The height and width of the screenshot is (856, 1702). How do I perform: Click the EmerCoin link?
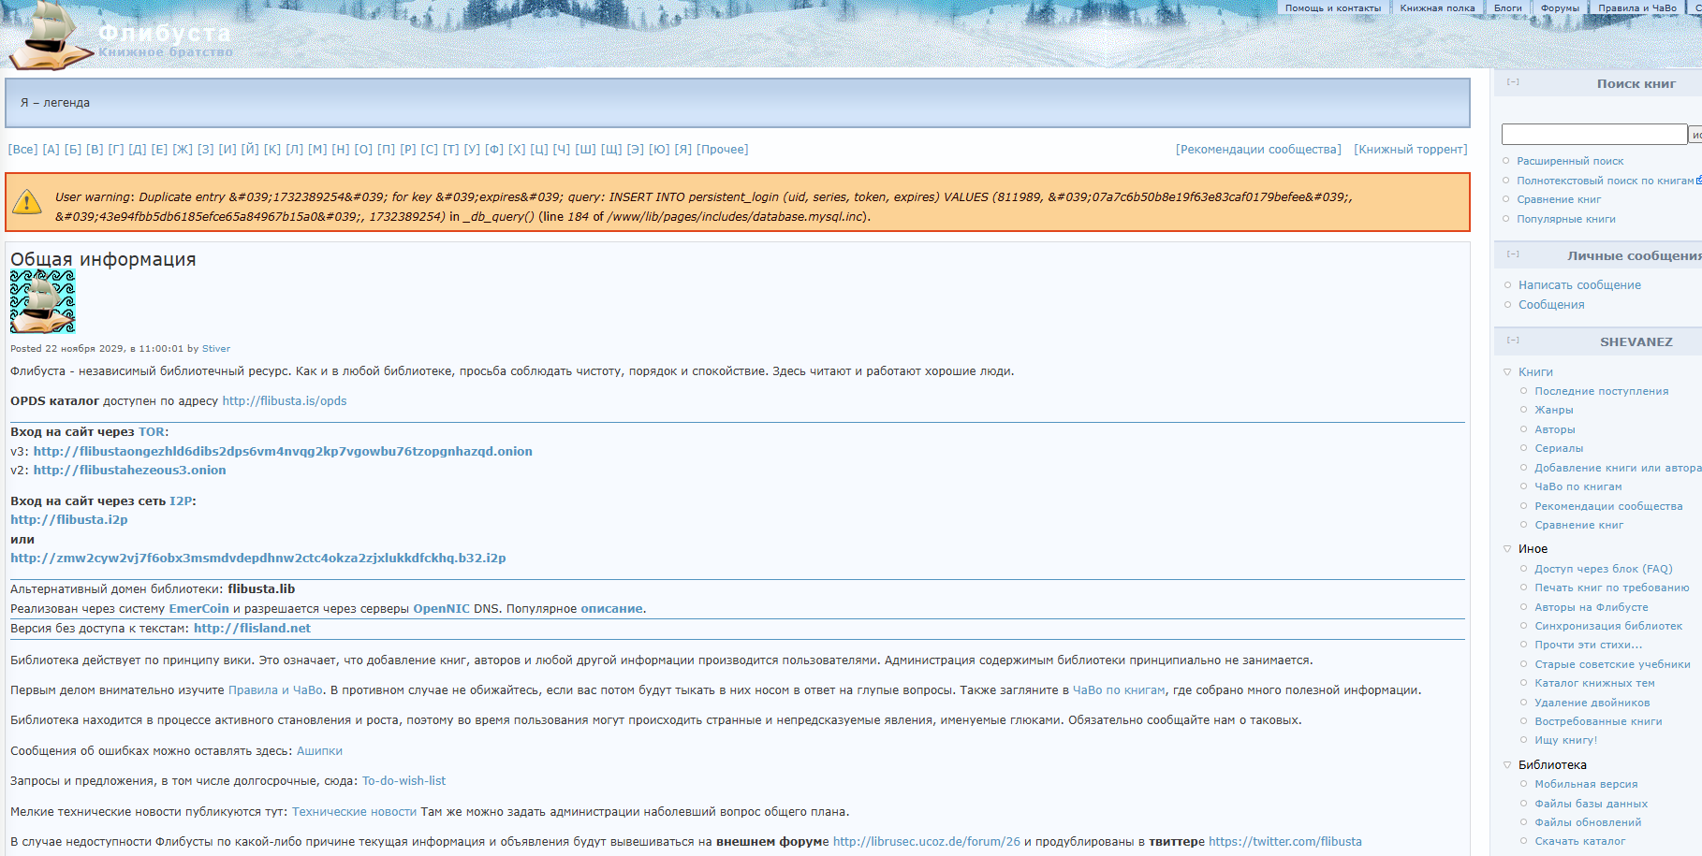pyautogui.click(x=198, y=609)
